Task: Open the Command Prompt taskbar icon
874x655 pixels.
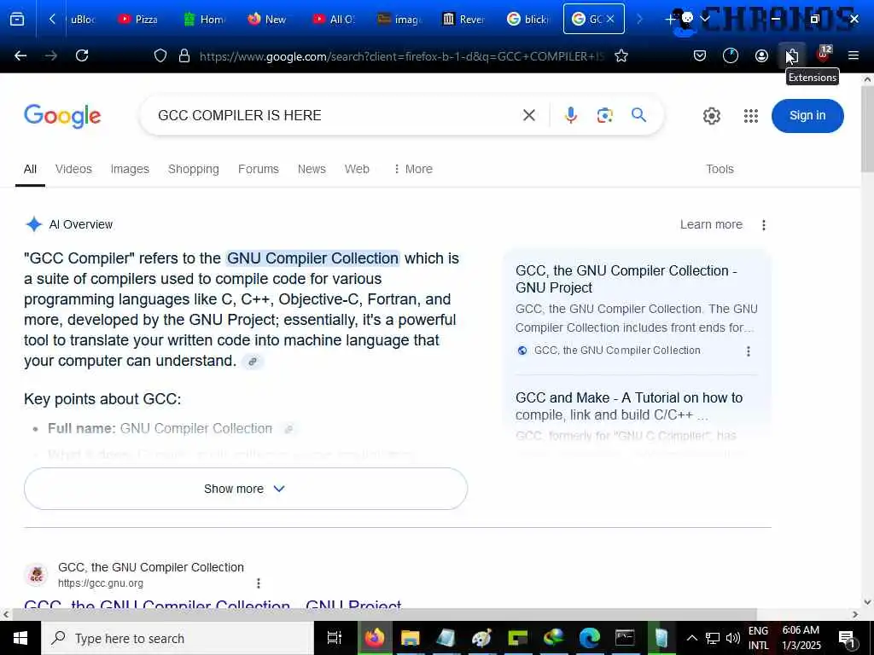Action: click(x=625, y=638)
